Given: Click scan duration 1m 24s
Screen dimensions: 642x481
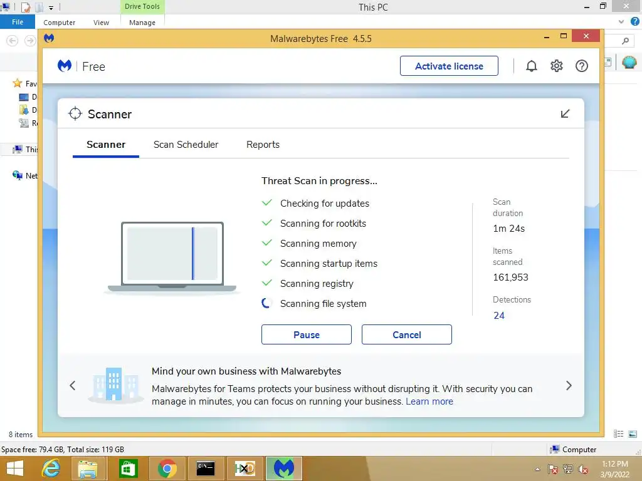Looking at the screenshot, I should (x=509, y=229).
